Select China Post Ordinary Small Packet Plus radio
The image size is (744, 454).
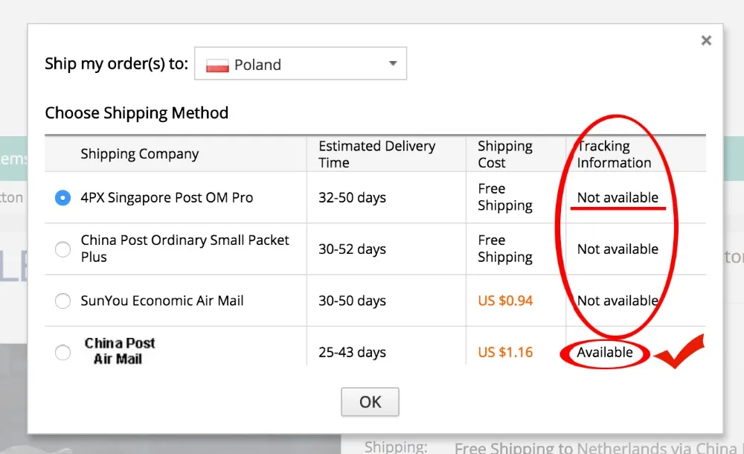click(62, 249)
